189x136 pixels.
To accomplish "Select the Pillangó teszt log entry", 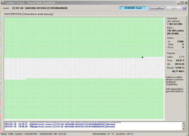I will point(60,127).
